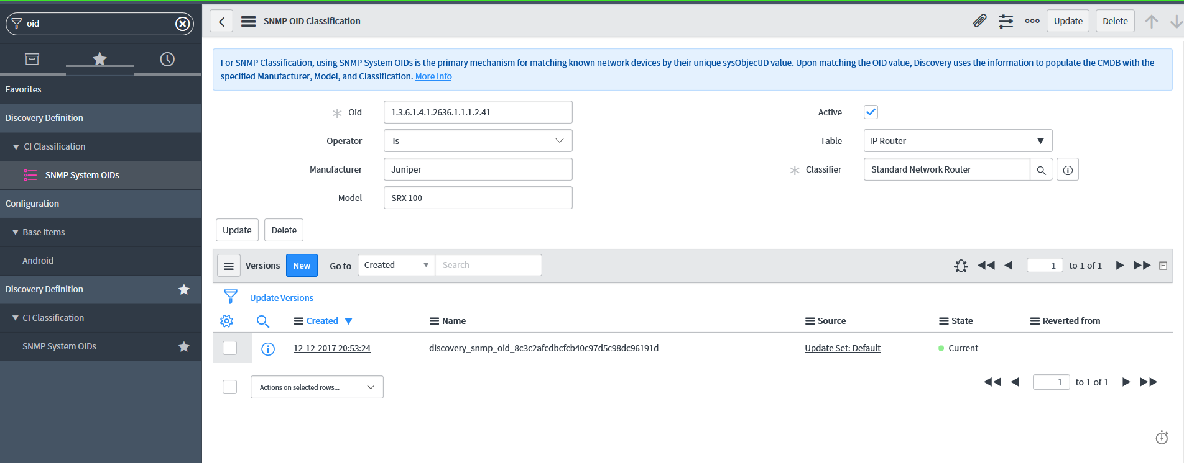The width and height of the screenshot is (1184, 463).
Task: Edit the Model field
Action: pyautogui.click(x=478, y=198)
